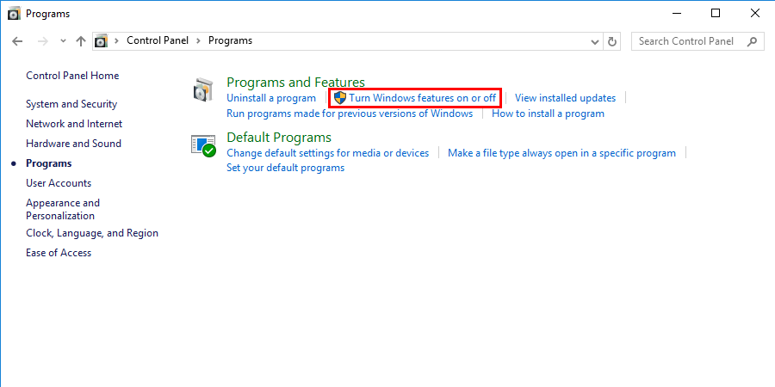Click the Default Programs icon
Viewport: 775px width, 387px height.
pyautogui.click(x=203, y=145)
